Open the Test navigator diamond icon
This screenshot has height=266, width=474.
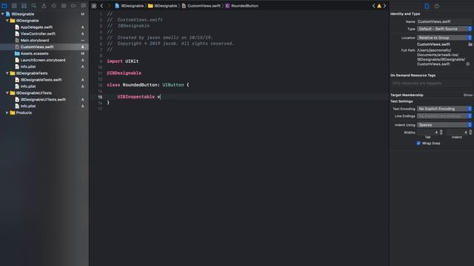point(53,6)
